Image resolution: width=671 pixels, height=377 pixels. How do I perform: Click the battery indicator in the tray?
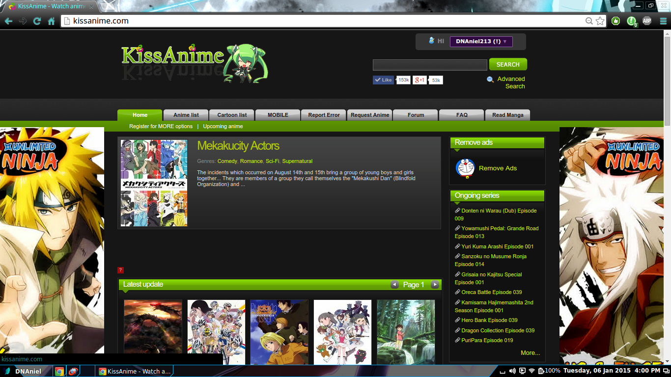pos(549,371)
